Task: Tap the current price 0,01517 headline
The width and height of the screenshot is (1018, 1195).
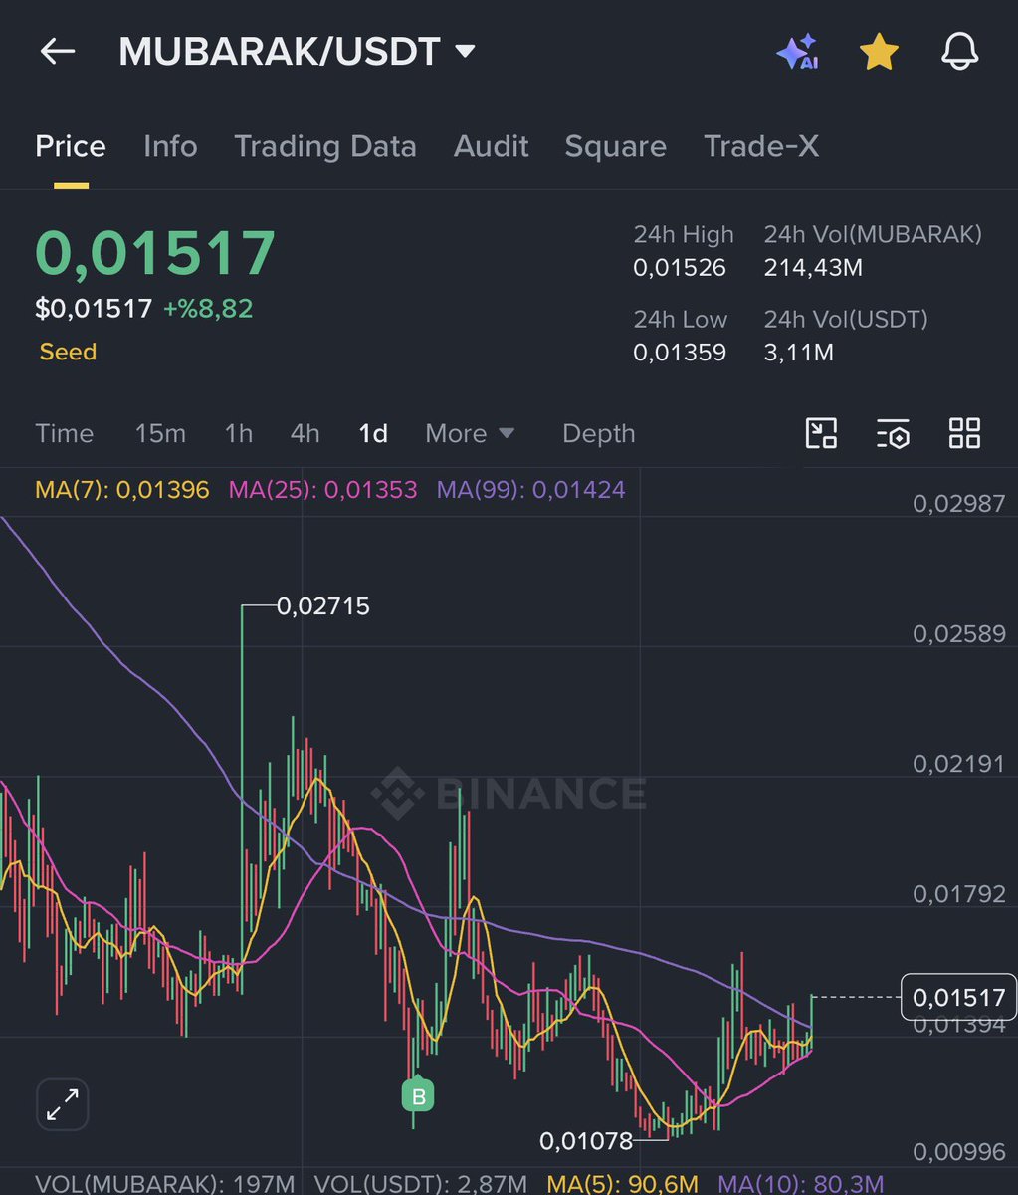Action: [155, 253]
